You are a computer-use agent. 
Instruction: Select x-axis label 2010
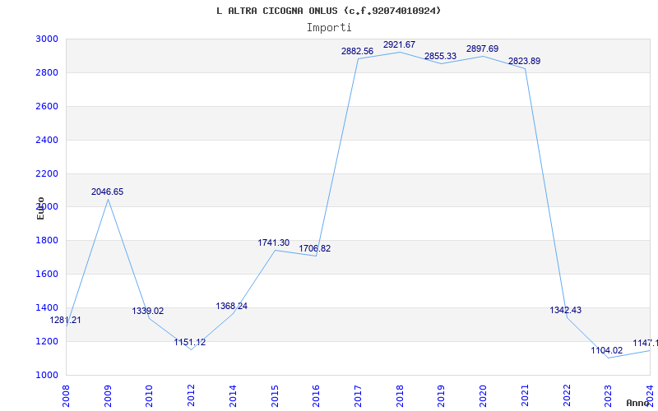tap(150, 396)
